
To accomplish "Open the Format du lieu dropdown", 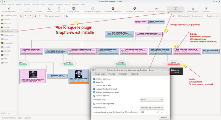I will pyautogui.click(x=151, y=100).
